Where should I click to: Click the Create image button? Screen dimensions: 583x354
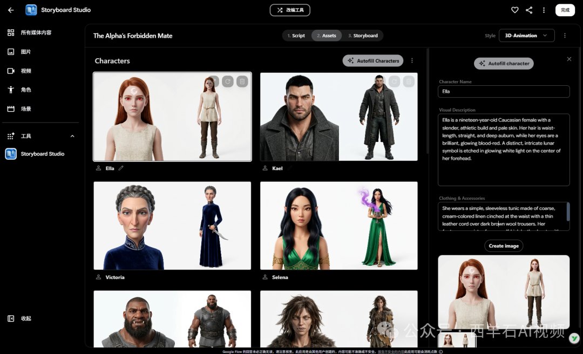(504, 246)
